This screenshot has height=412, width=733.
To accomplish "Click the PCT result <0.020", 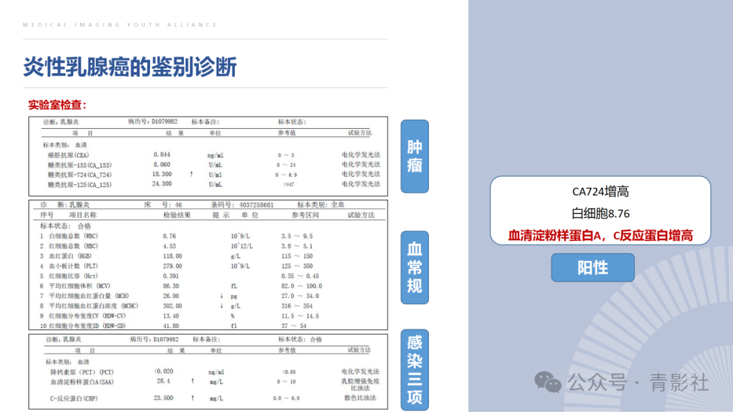I will pyautogui.click(x=164, y=371).
